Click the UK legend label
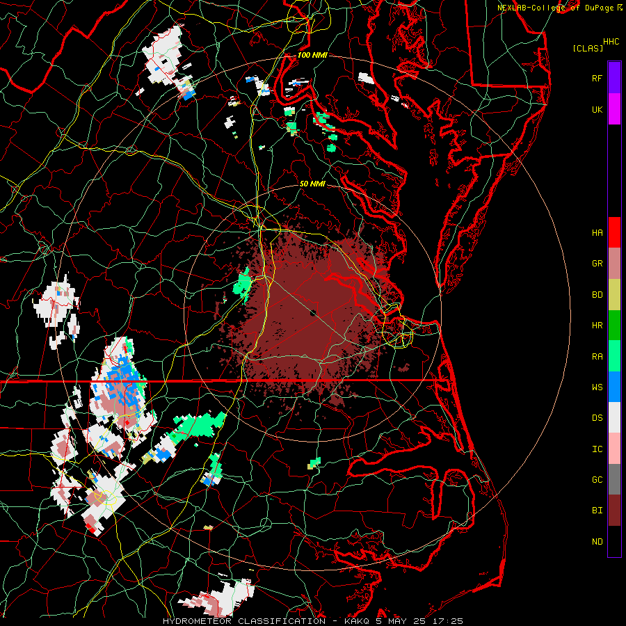This screenshot has width=626, height=626. pos(597,109)
